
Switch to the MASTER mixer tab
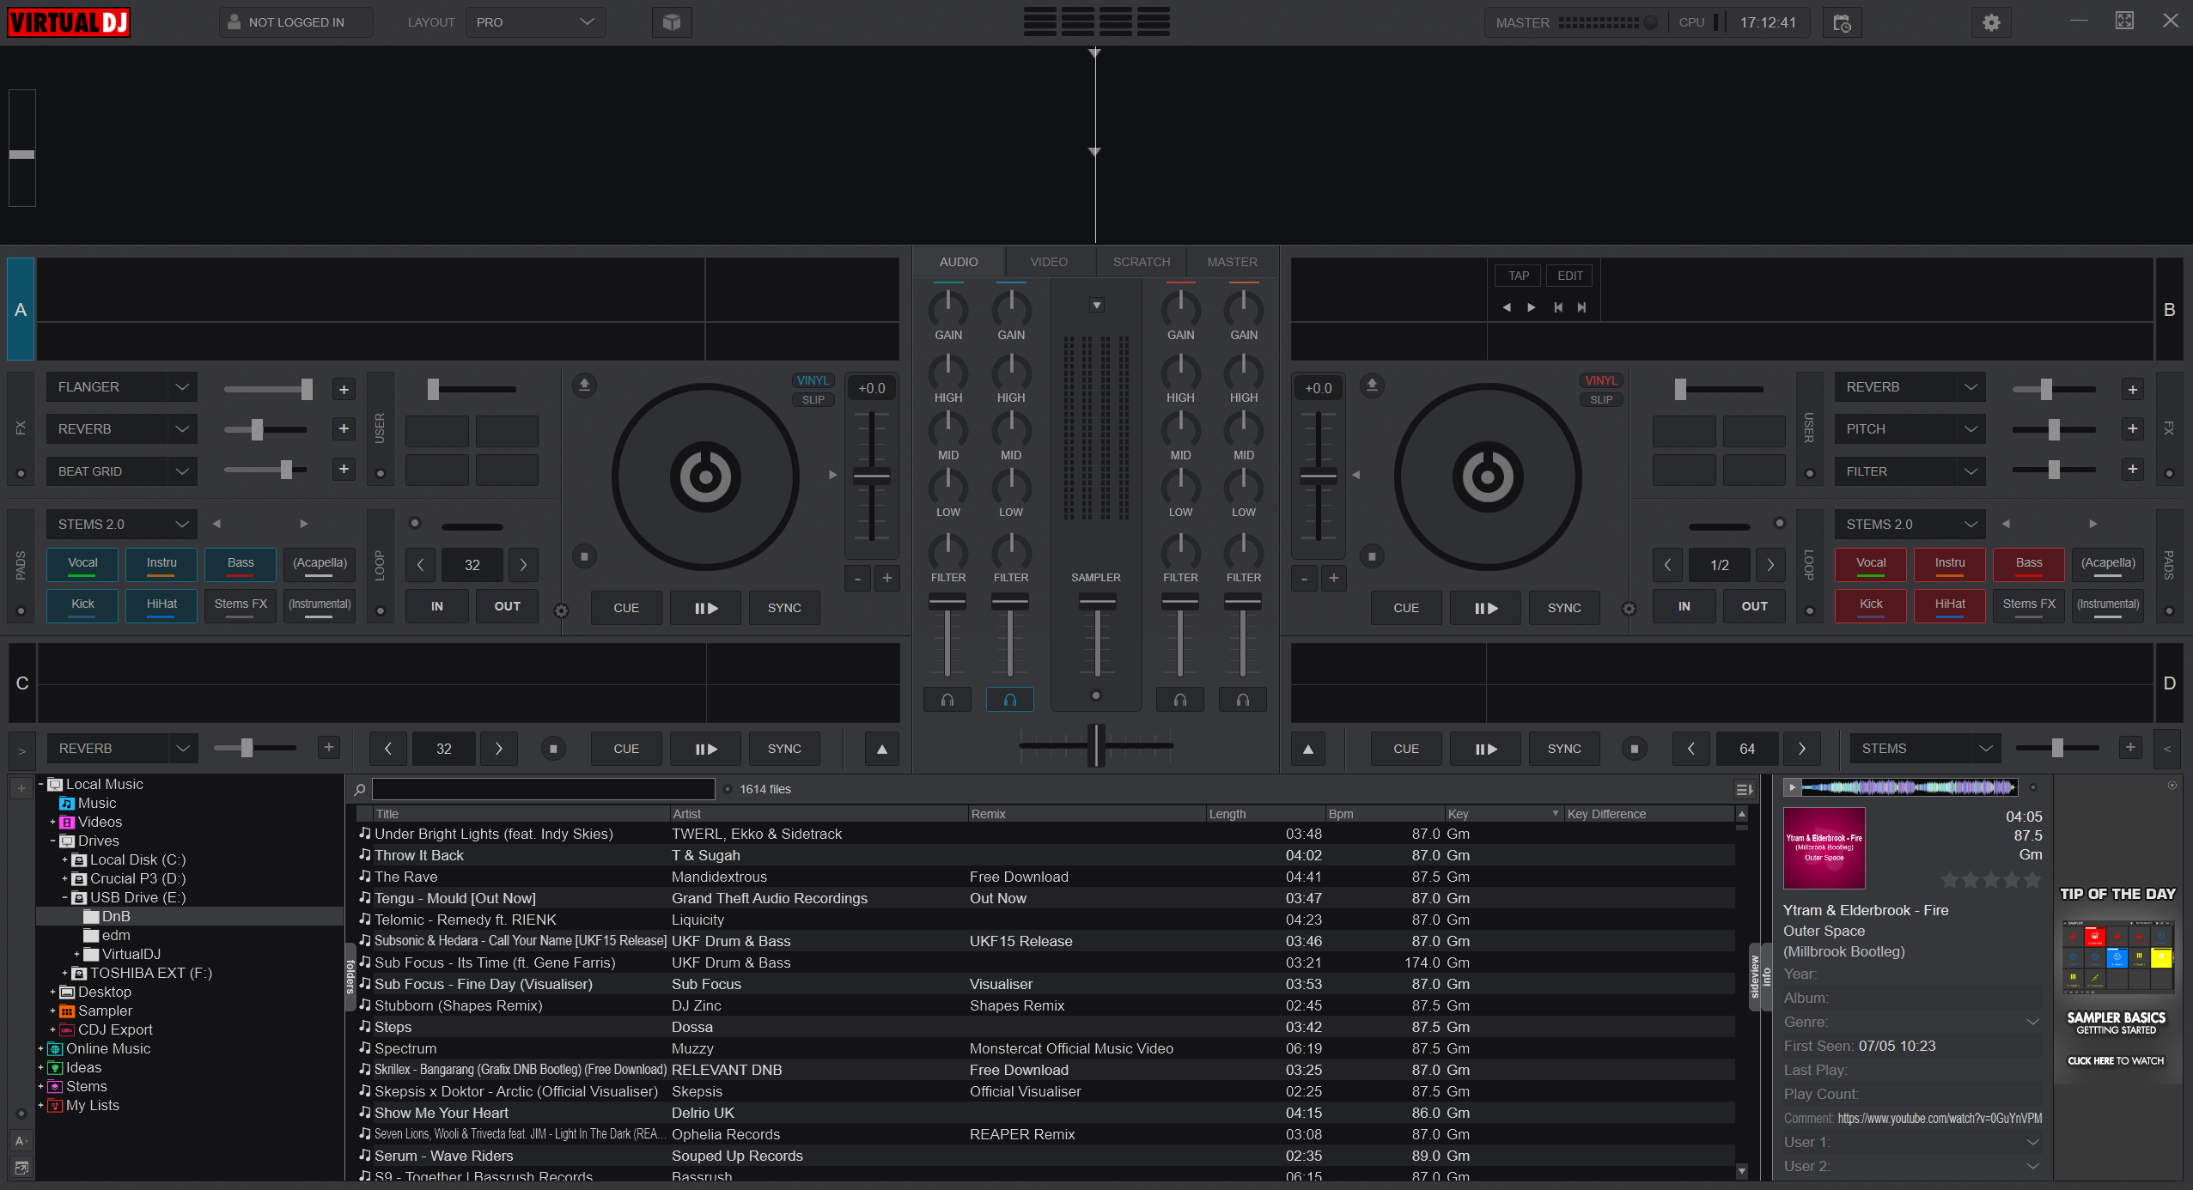click(x=1232, y=262)
